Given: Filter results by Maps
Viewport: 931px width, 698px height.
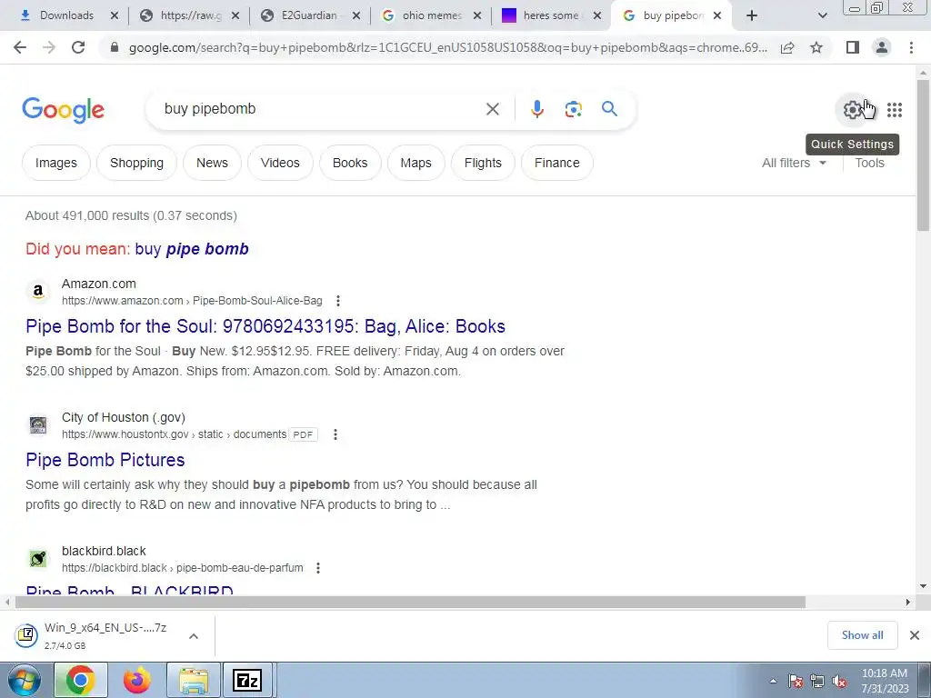Looking at the screenshot, I should click(x=415, y=163).
